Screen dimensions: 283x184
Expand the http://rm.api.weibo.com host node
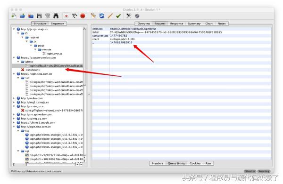pyautogui.click(x=14, y=114)
